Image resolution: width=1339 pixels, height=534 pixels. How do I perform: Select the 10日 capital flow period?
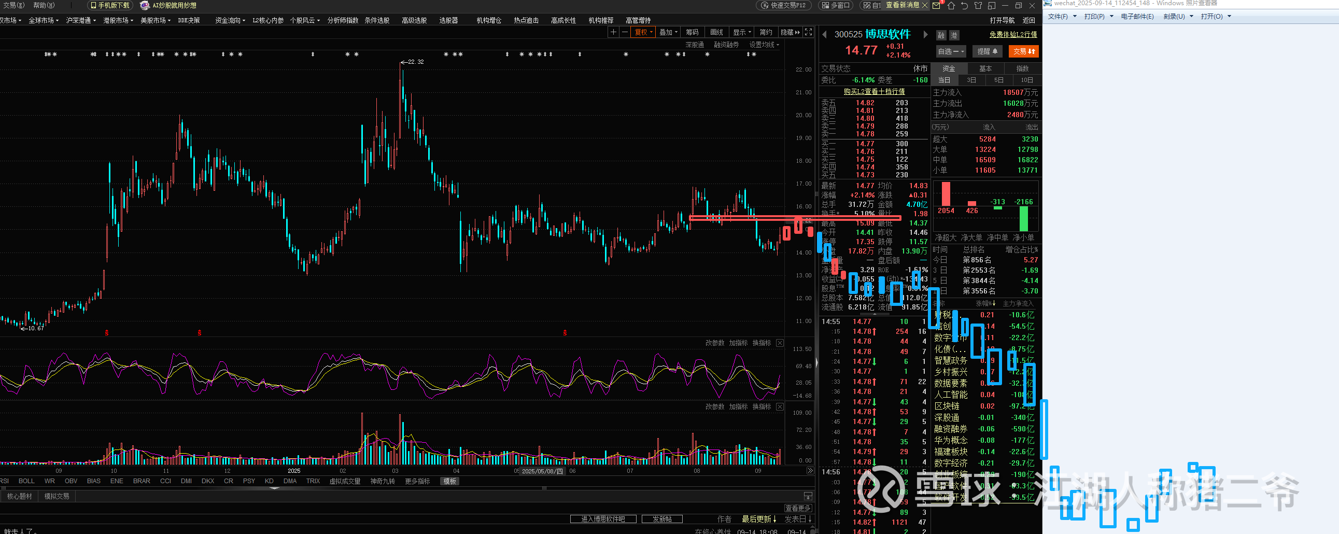1026,80
